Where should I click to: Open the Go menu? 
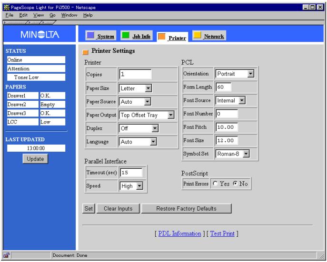click(x=52, y=15)
